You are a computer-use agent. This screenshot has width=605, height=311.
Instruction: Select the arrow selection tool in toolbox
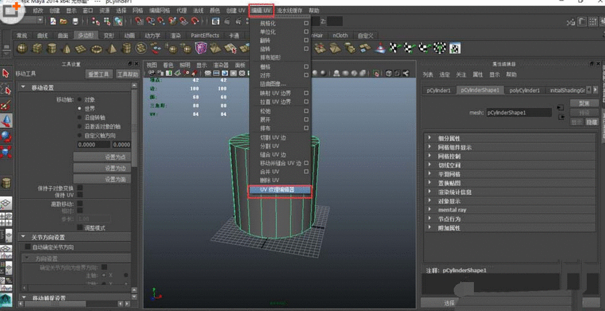(6, 73)
